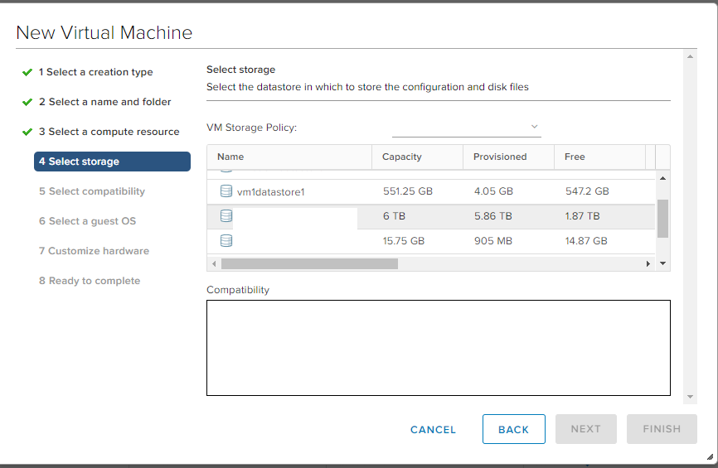
Task: Click the datastore icon beside vm1datastore1
Action: coord(226,191)
